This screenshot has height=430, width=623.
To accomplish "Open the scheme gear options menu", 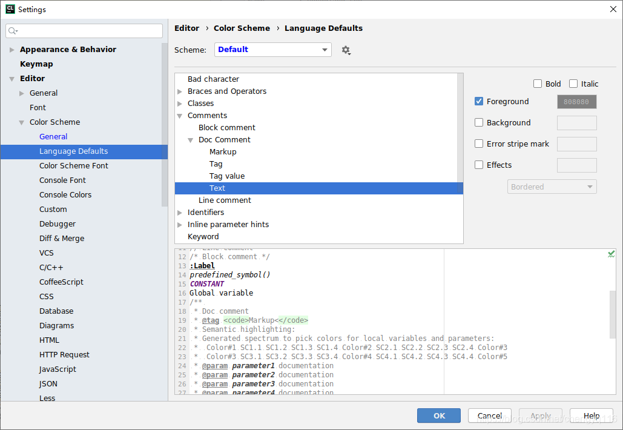I will click(x=346, y=50).
